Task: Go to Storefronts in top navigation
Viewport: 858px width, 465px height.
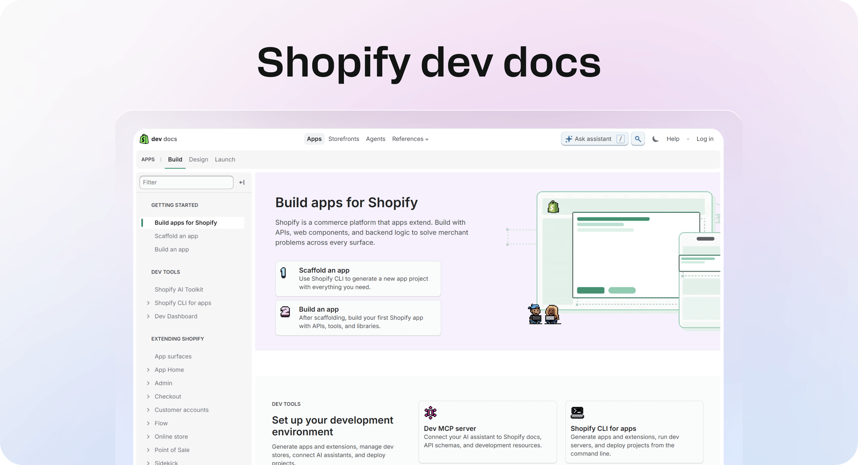Action: (x=343, y=139)
